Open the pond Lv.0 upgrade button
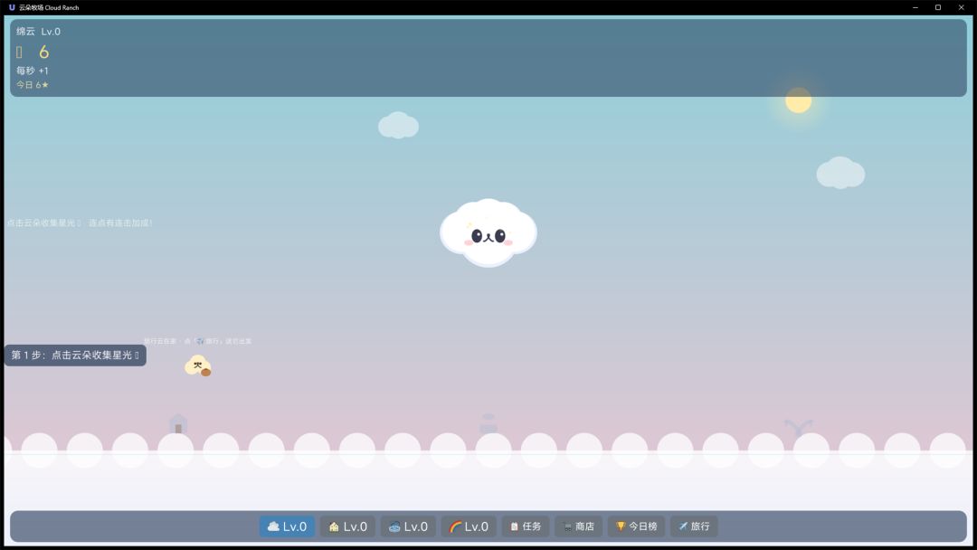 click(x=408, y=526)
